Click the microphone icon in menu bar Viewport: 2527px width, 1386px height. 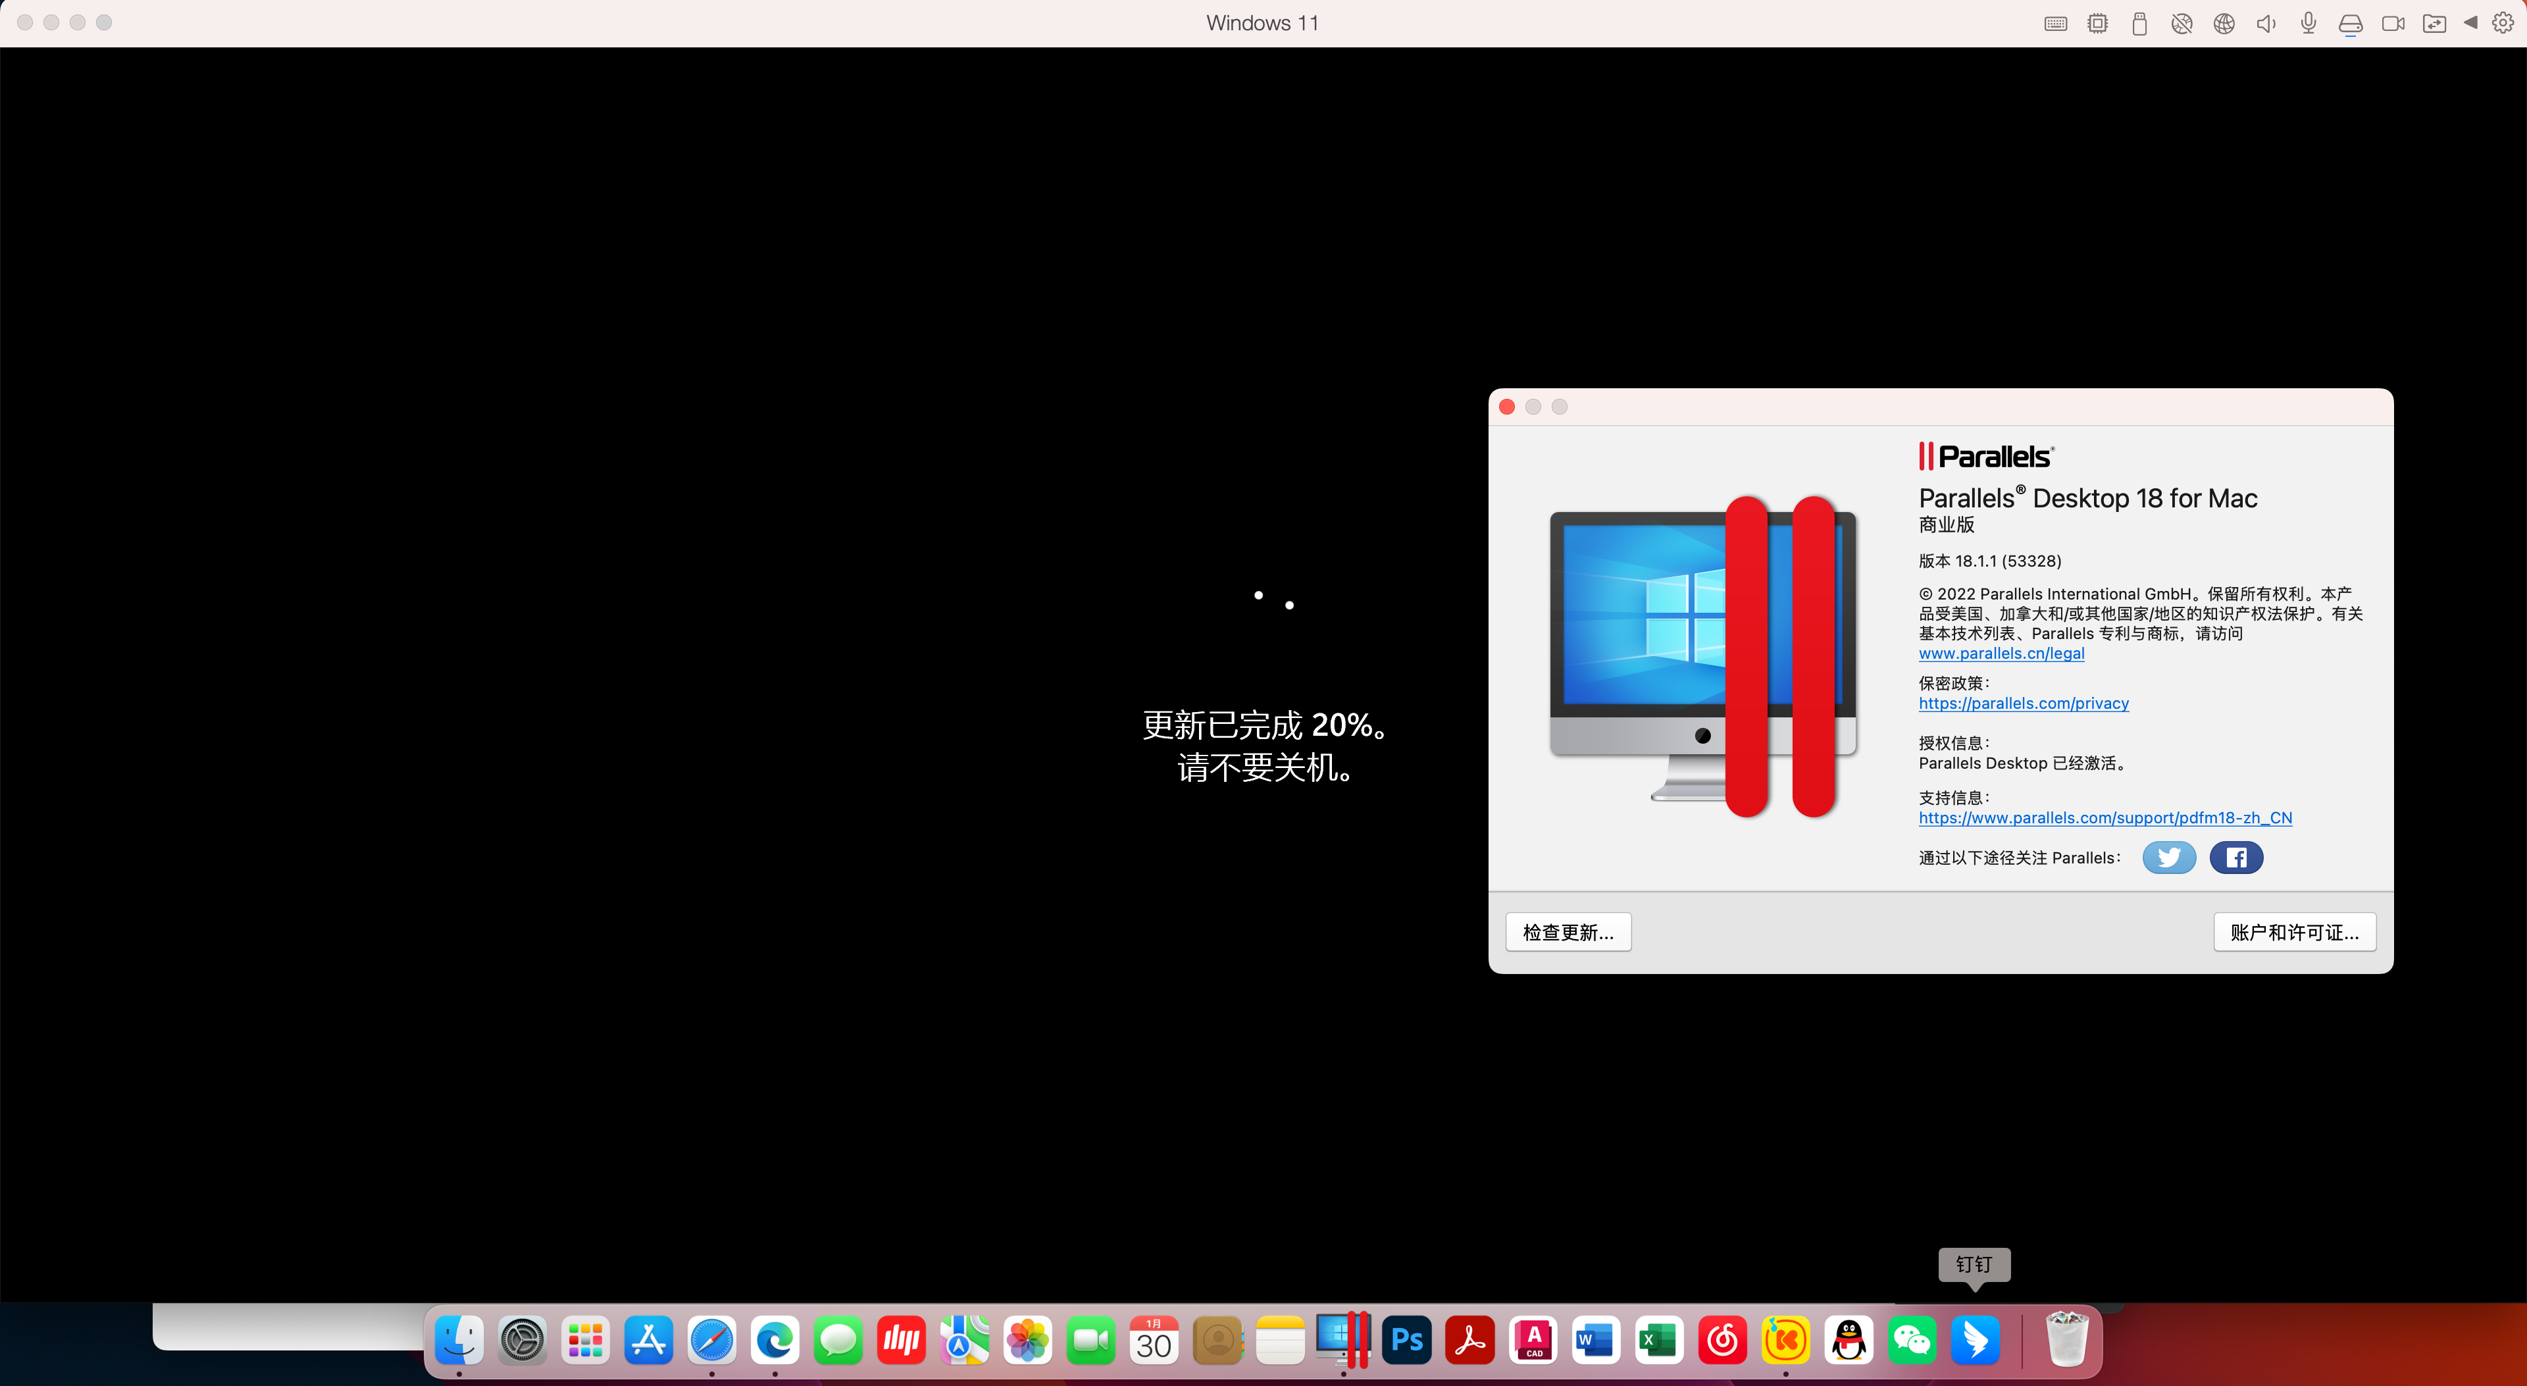pos(2309,22)
